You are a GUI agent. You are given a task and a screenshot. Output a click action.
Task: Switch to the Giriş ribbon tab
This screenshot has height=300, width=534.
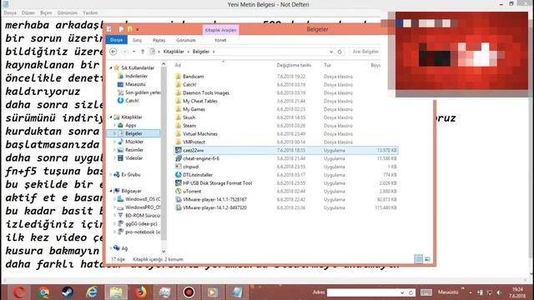click(x=137, y=40)
